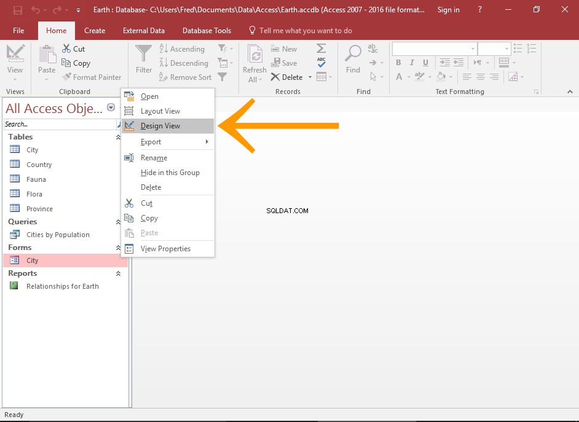This screenshot has width=579, height=422.
Task: Choose Design View from context menu
Action: [x=168, y=126]
